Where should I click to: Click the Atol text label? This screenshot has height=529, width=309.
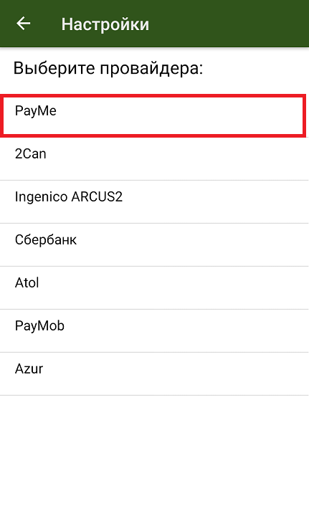point(27,282)
